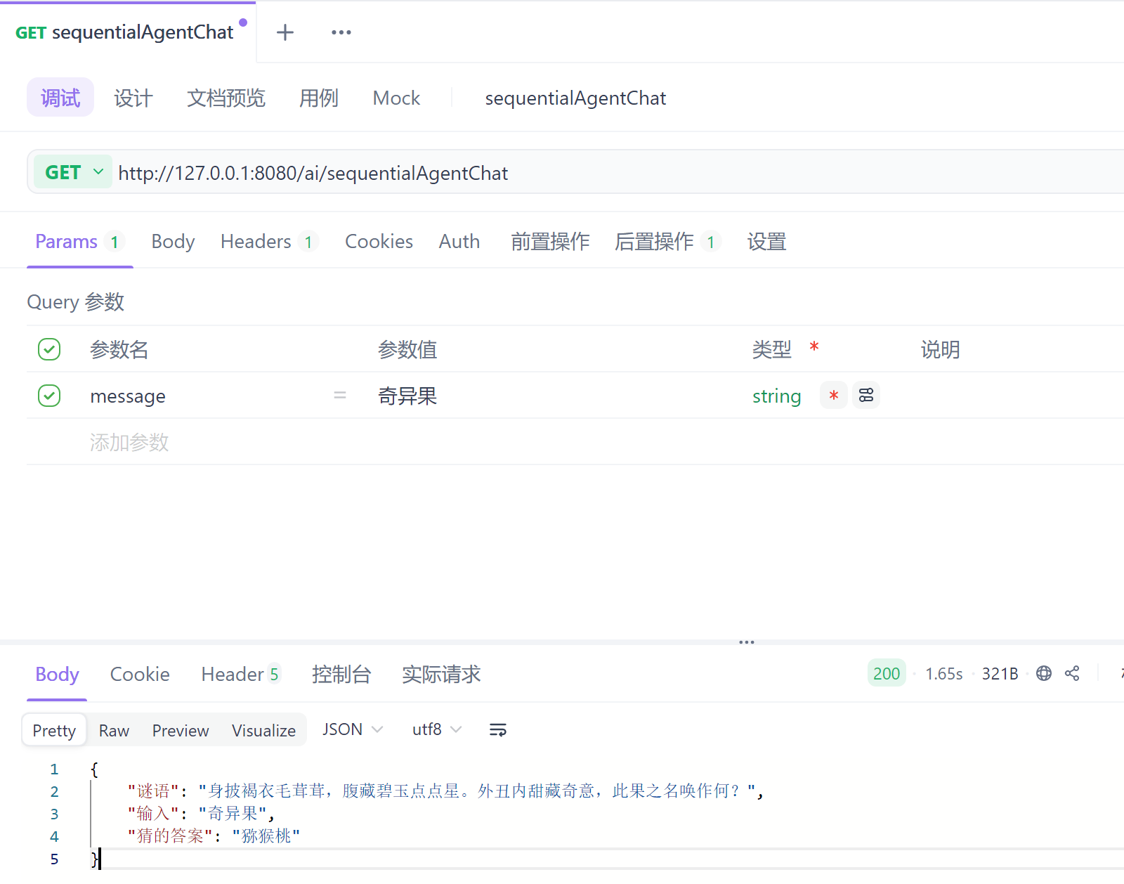The height and width of the screenshot is (884, 1124).
Task: Click the "猜的答案" key in response JSON
Action: [171, 836]
